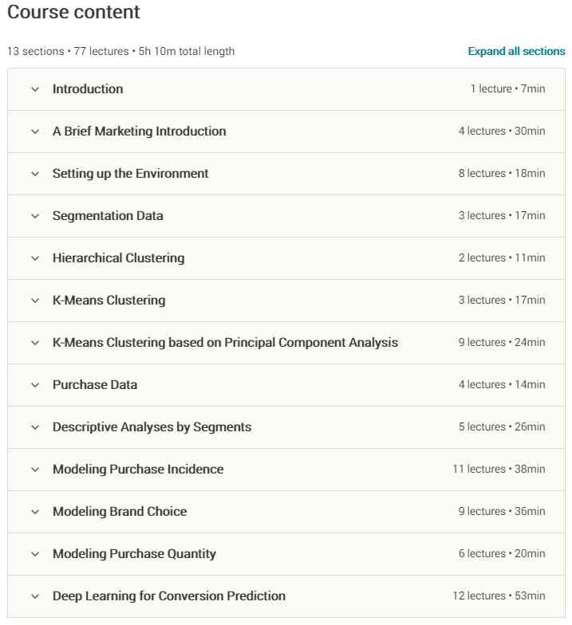This screenshot has width=572, height=625.
Task: Expand all sections link
Action: click(516, 51)
